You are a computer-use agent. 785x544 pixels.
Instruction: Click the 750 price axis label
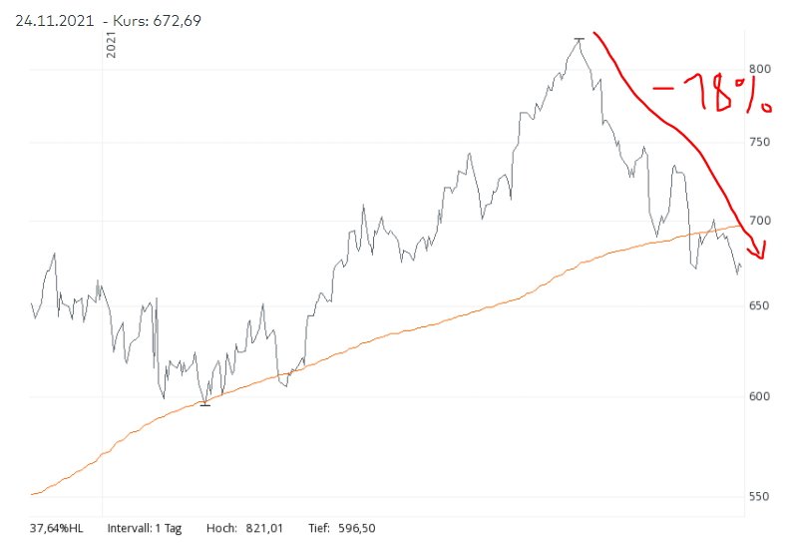pyautogui.click(x=761, y=143)
